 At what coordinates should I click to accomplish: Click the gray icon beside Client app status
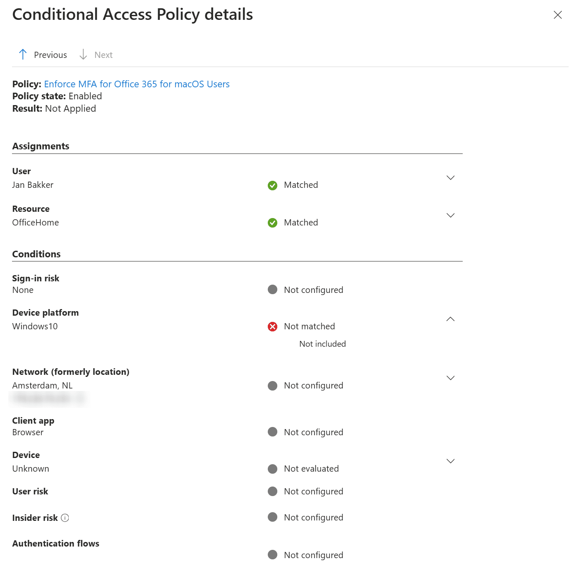pyautogui.click(x=272, y=432)
